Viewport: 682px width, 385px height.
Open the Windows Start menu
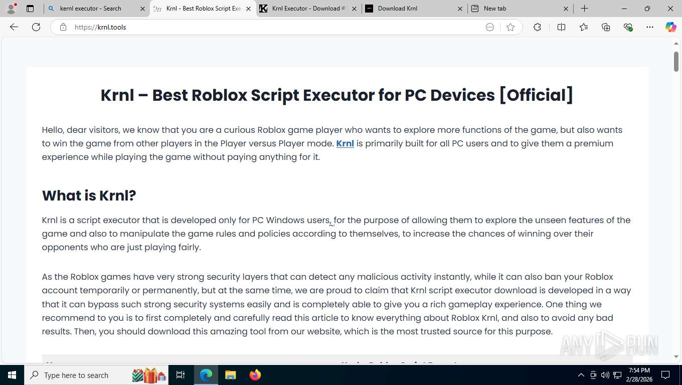[x=12, y=375]
